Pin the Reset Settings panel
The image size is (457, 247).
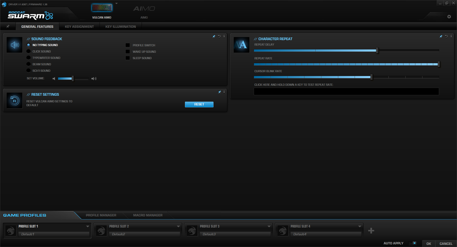(219, 92)
